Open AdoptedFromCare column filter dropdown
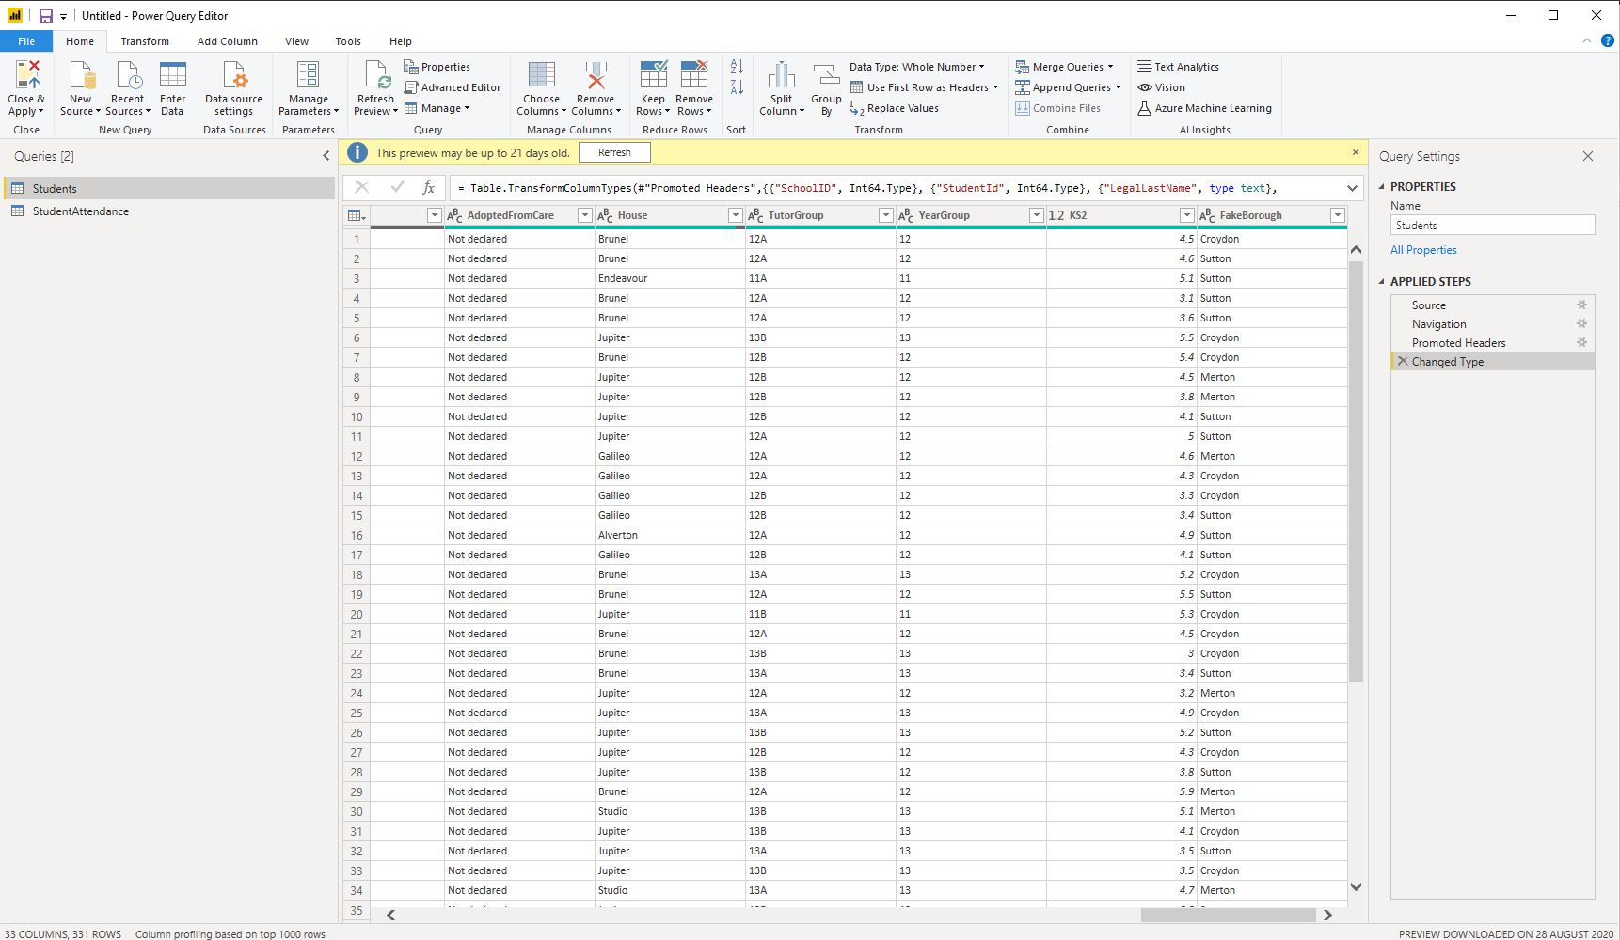The width and height of the screenshot is (1620, 940). pos(584,215)
